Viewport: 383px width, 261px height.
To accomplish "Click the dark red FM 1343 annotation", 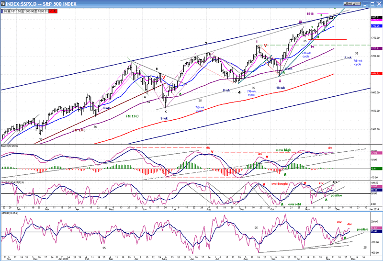I will (79, 130).
